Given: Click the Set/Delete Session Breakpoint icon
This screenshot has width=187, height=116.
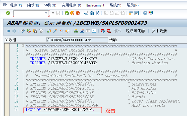Looking at the screenshot, I should point(103,31).
